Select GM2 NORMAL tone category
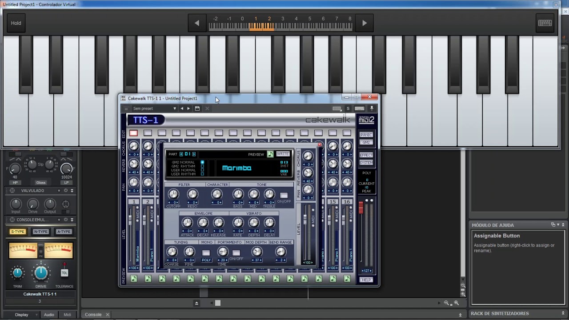 [x=202, y=162]
